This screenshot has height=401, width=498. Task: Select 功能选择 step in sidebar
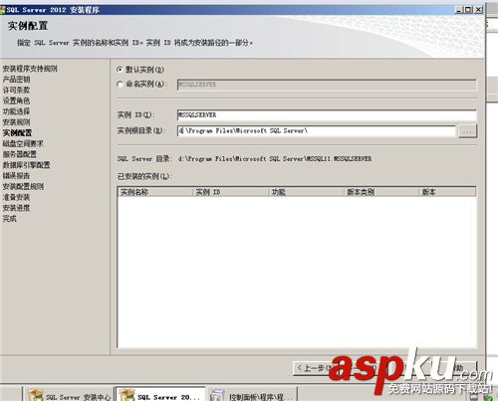pos(16,111)
